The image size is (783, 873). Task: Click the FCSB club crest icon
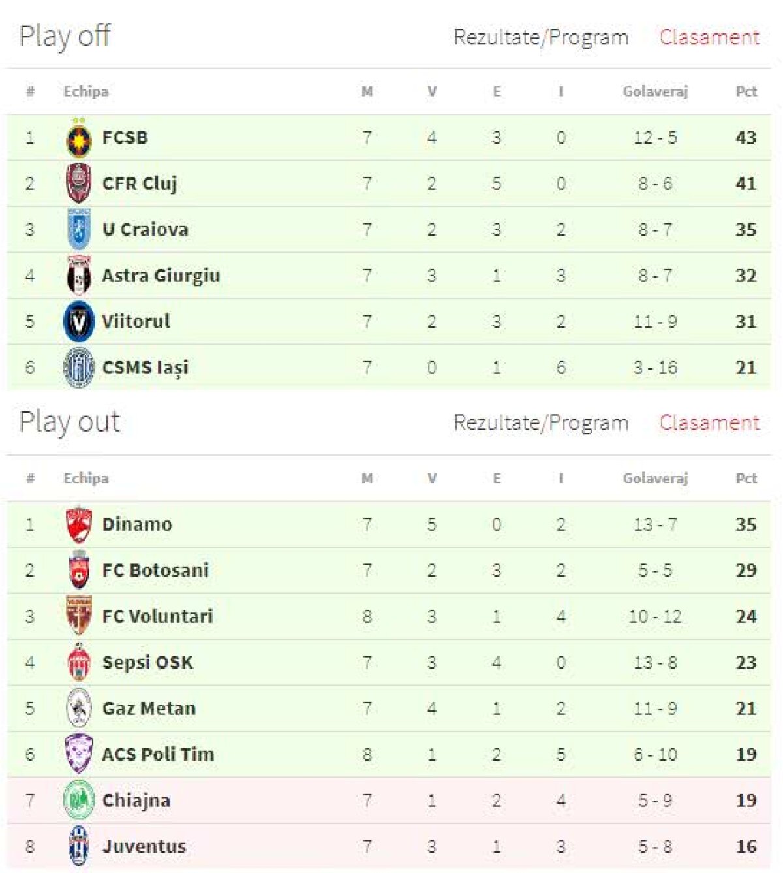pos(79,139)
